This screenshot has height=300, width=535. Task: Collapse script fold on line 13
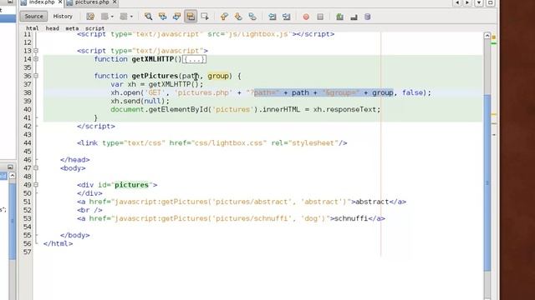pos(36,51)
